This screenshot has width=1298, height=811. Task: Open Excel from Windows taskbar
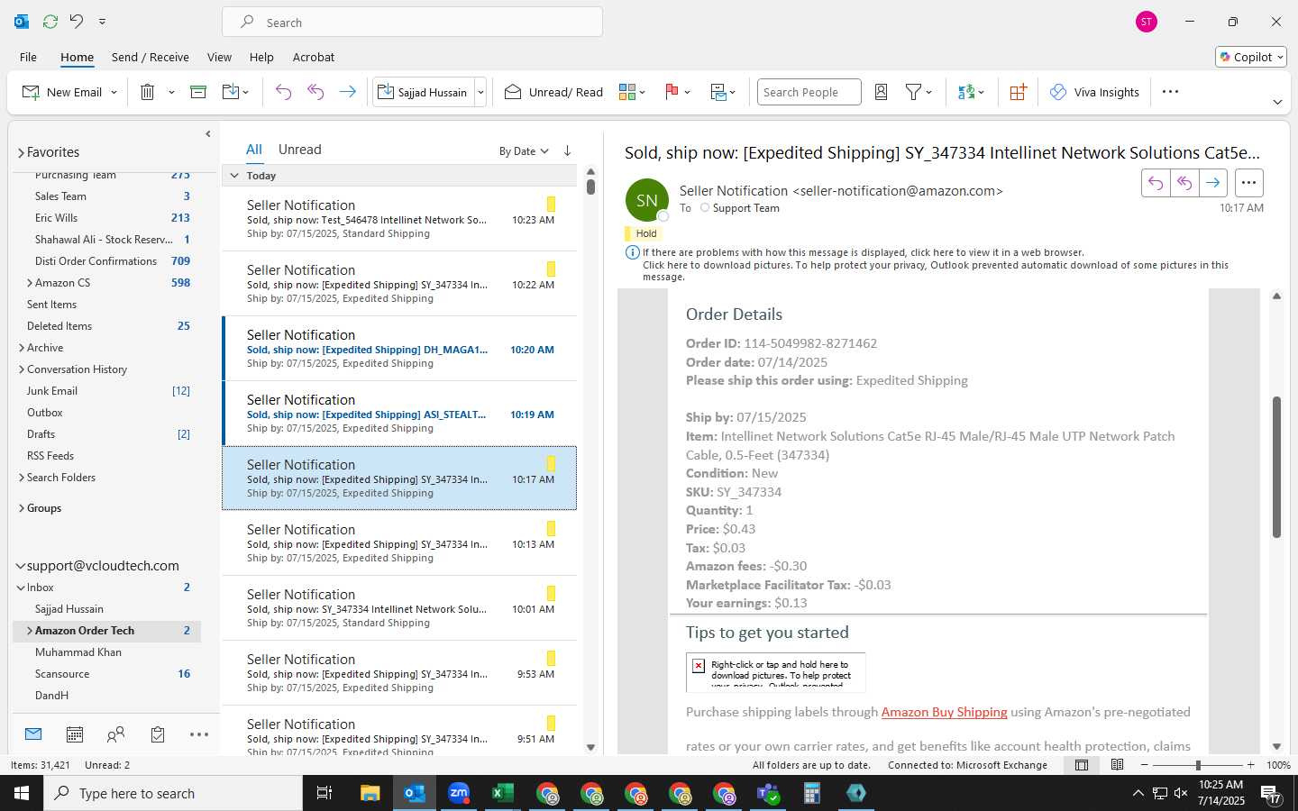(x=503, y=793)
